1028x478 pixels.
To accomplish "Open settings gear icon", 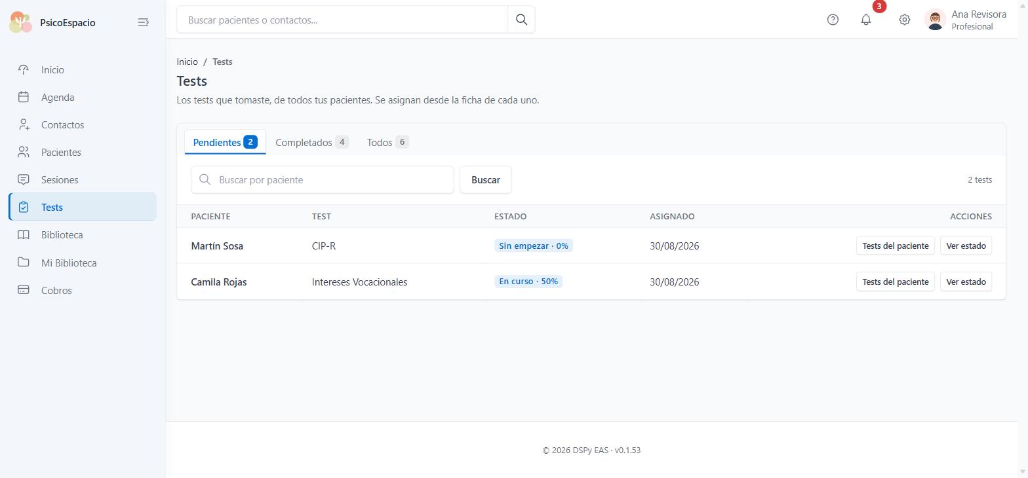I will [x=904, y=20].
